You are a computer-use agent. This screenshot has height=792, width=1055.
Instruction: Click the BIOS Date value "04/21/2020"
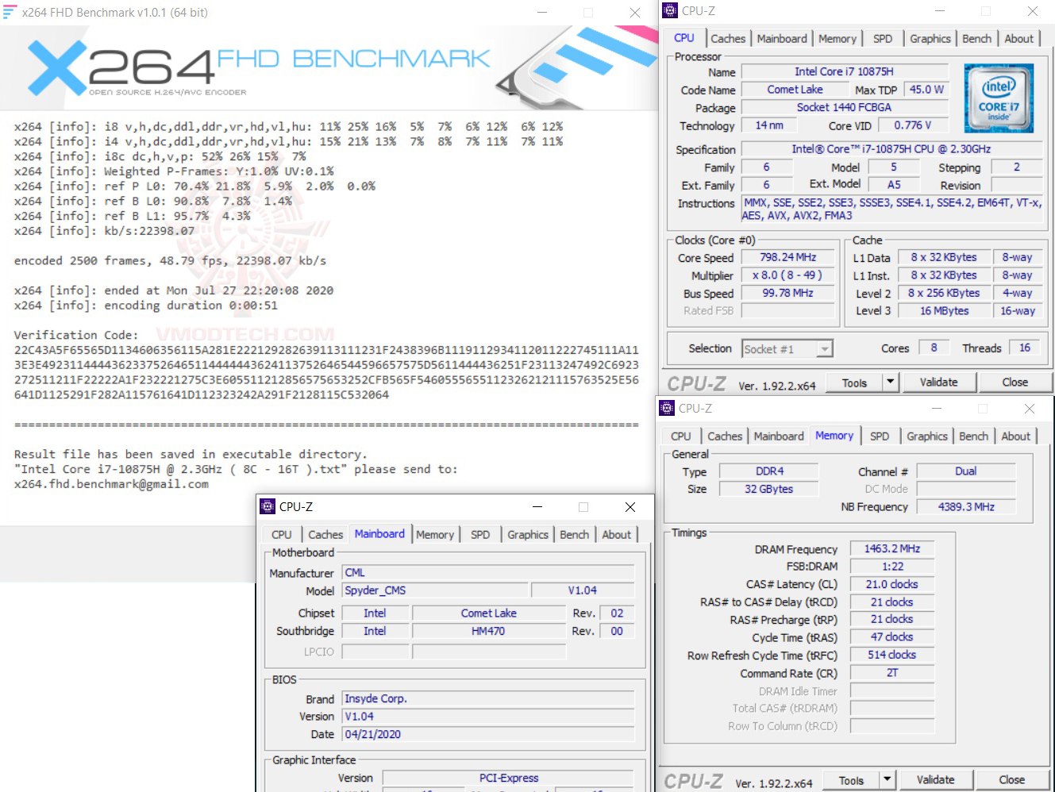pos(488,734)
